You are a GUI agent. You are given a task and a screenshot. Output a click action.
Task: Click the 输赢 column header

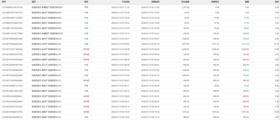pyautogui.click(x=247, y=2)
